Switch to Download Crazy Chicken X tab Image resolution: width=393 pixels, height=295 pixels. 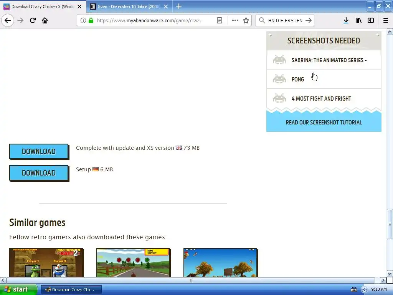(x=43, y=7)
